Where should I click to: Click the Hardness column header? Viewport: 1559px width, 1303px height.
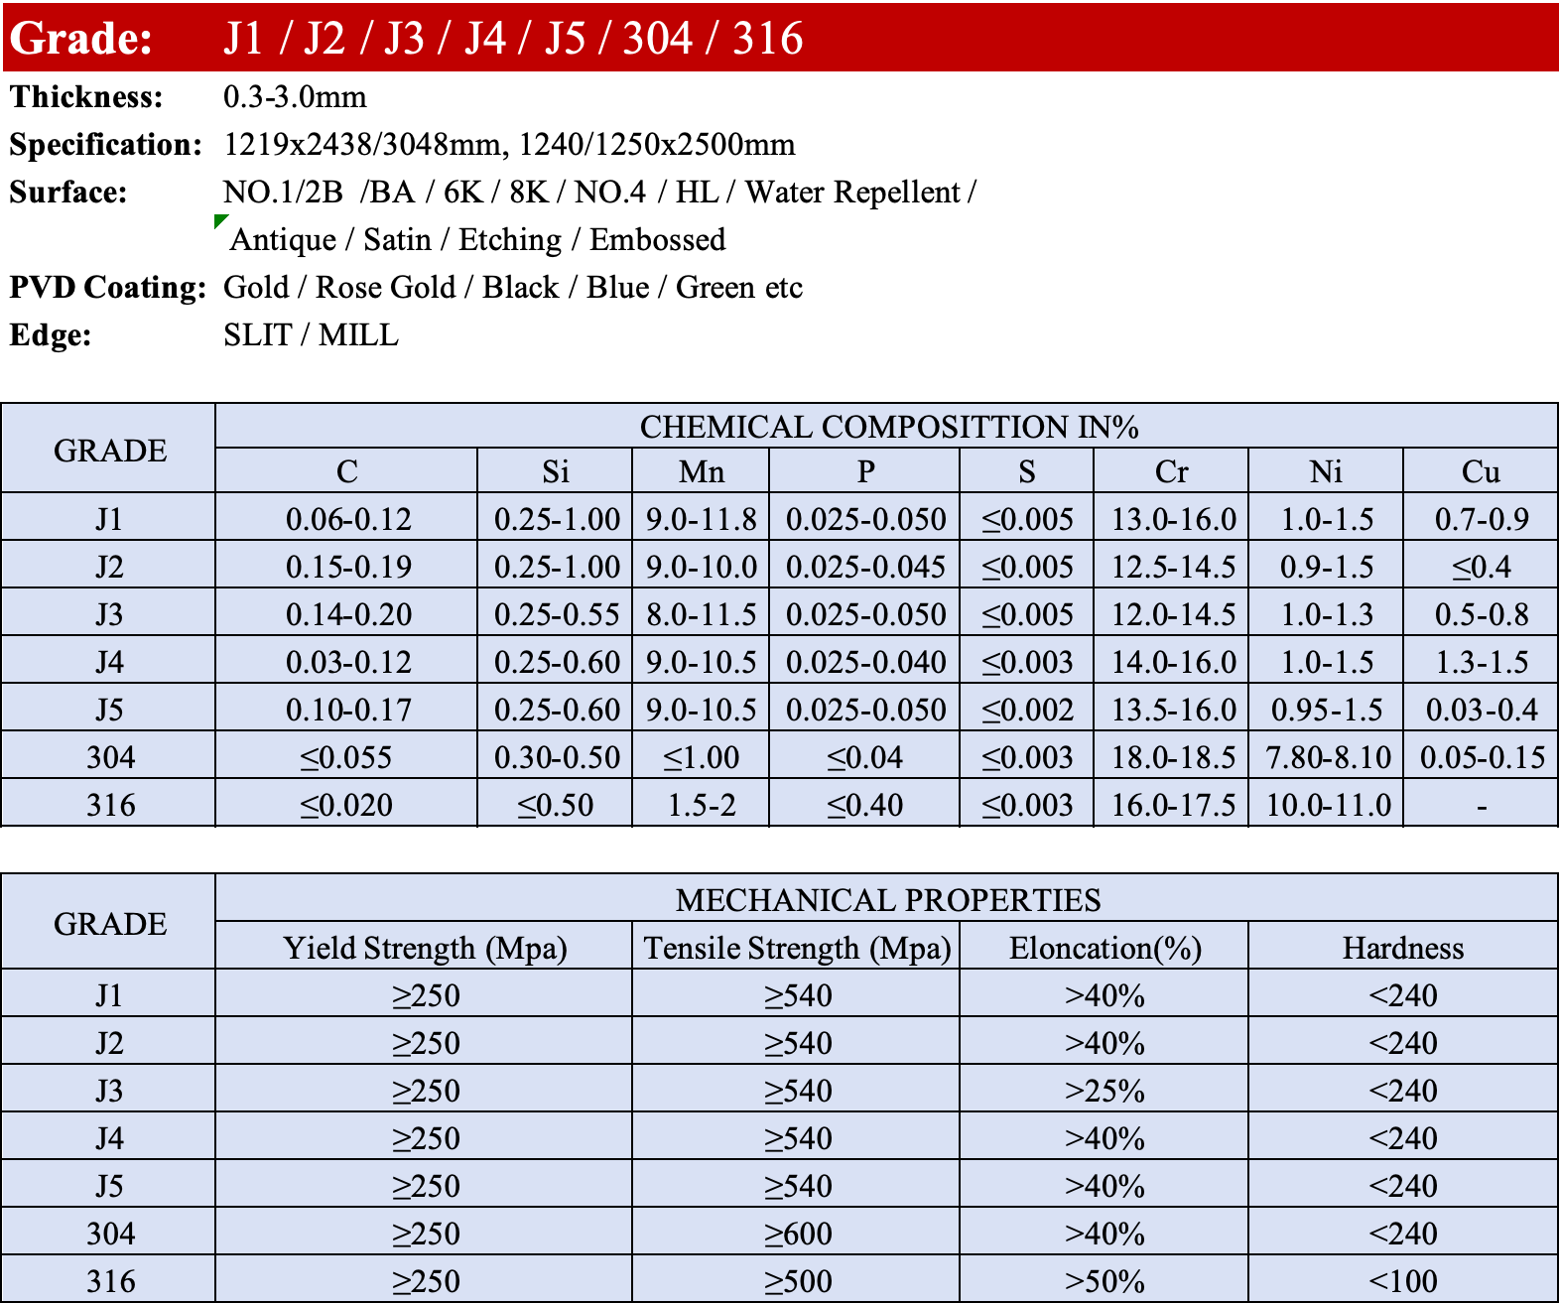coord(1402,948)
